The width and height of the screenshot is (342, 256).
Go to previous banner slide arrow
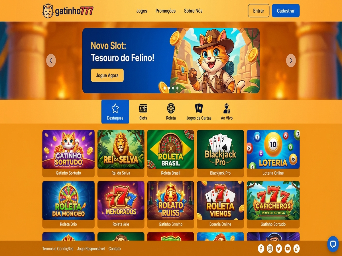click(51, 61)
